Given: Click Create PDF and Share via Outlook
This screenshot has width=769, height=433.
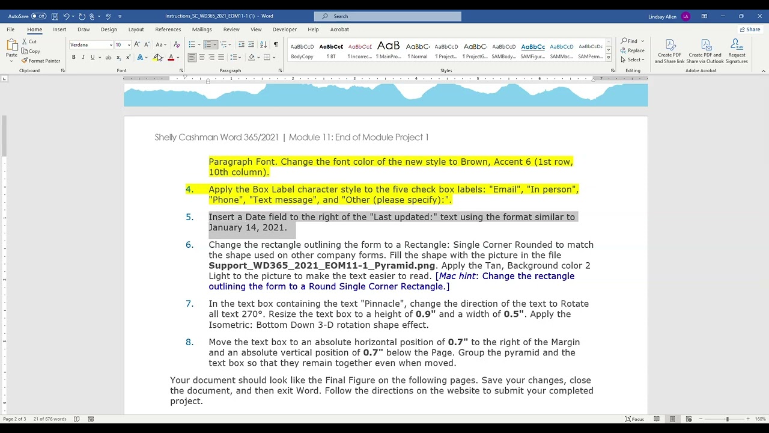Looking at the screenshot, I should pyautogui.click(x=705, y=52).
